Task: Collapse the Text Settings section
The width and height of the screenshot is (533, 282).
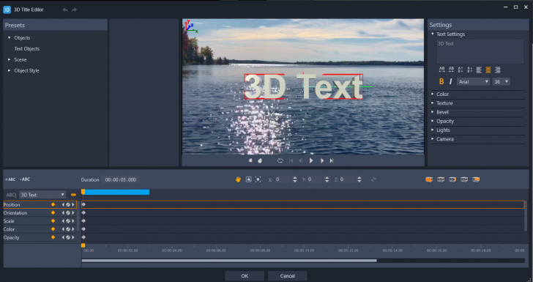Action: click(x=433, y=34)
